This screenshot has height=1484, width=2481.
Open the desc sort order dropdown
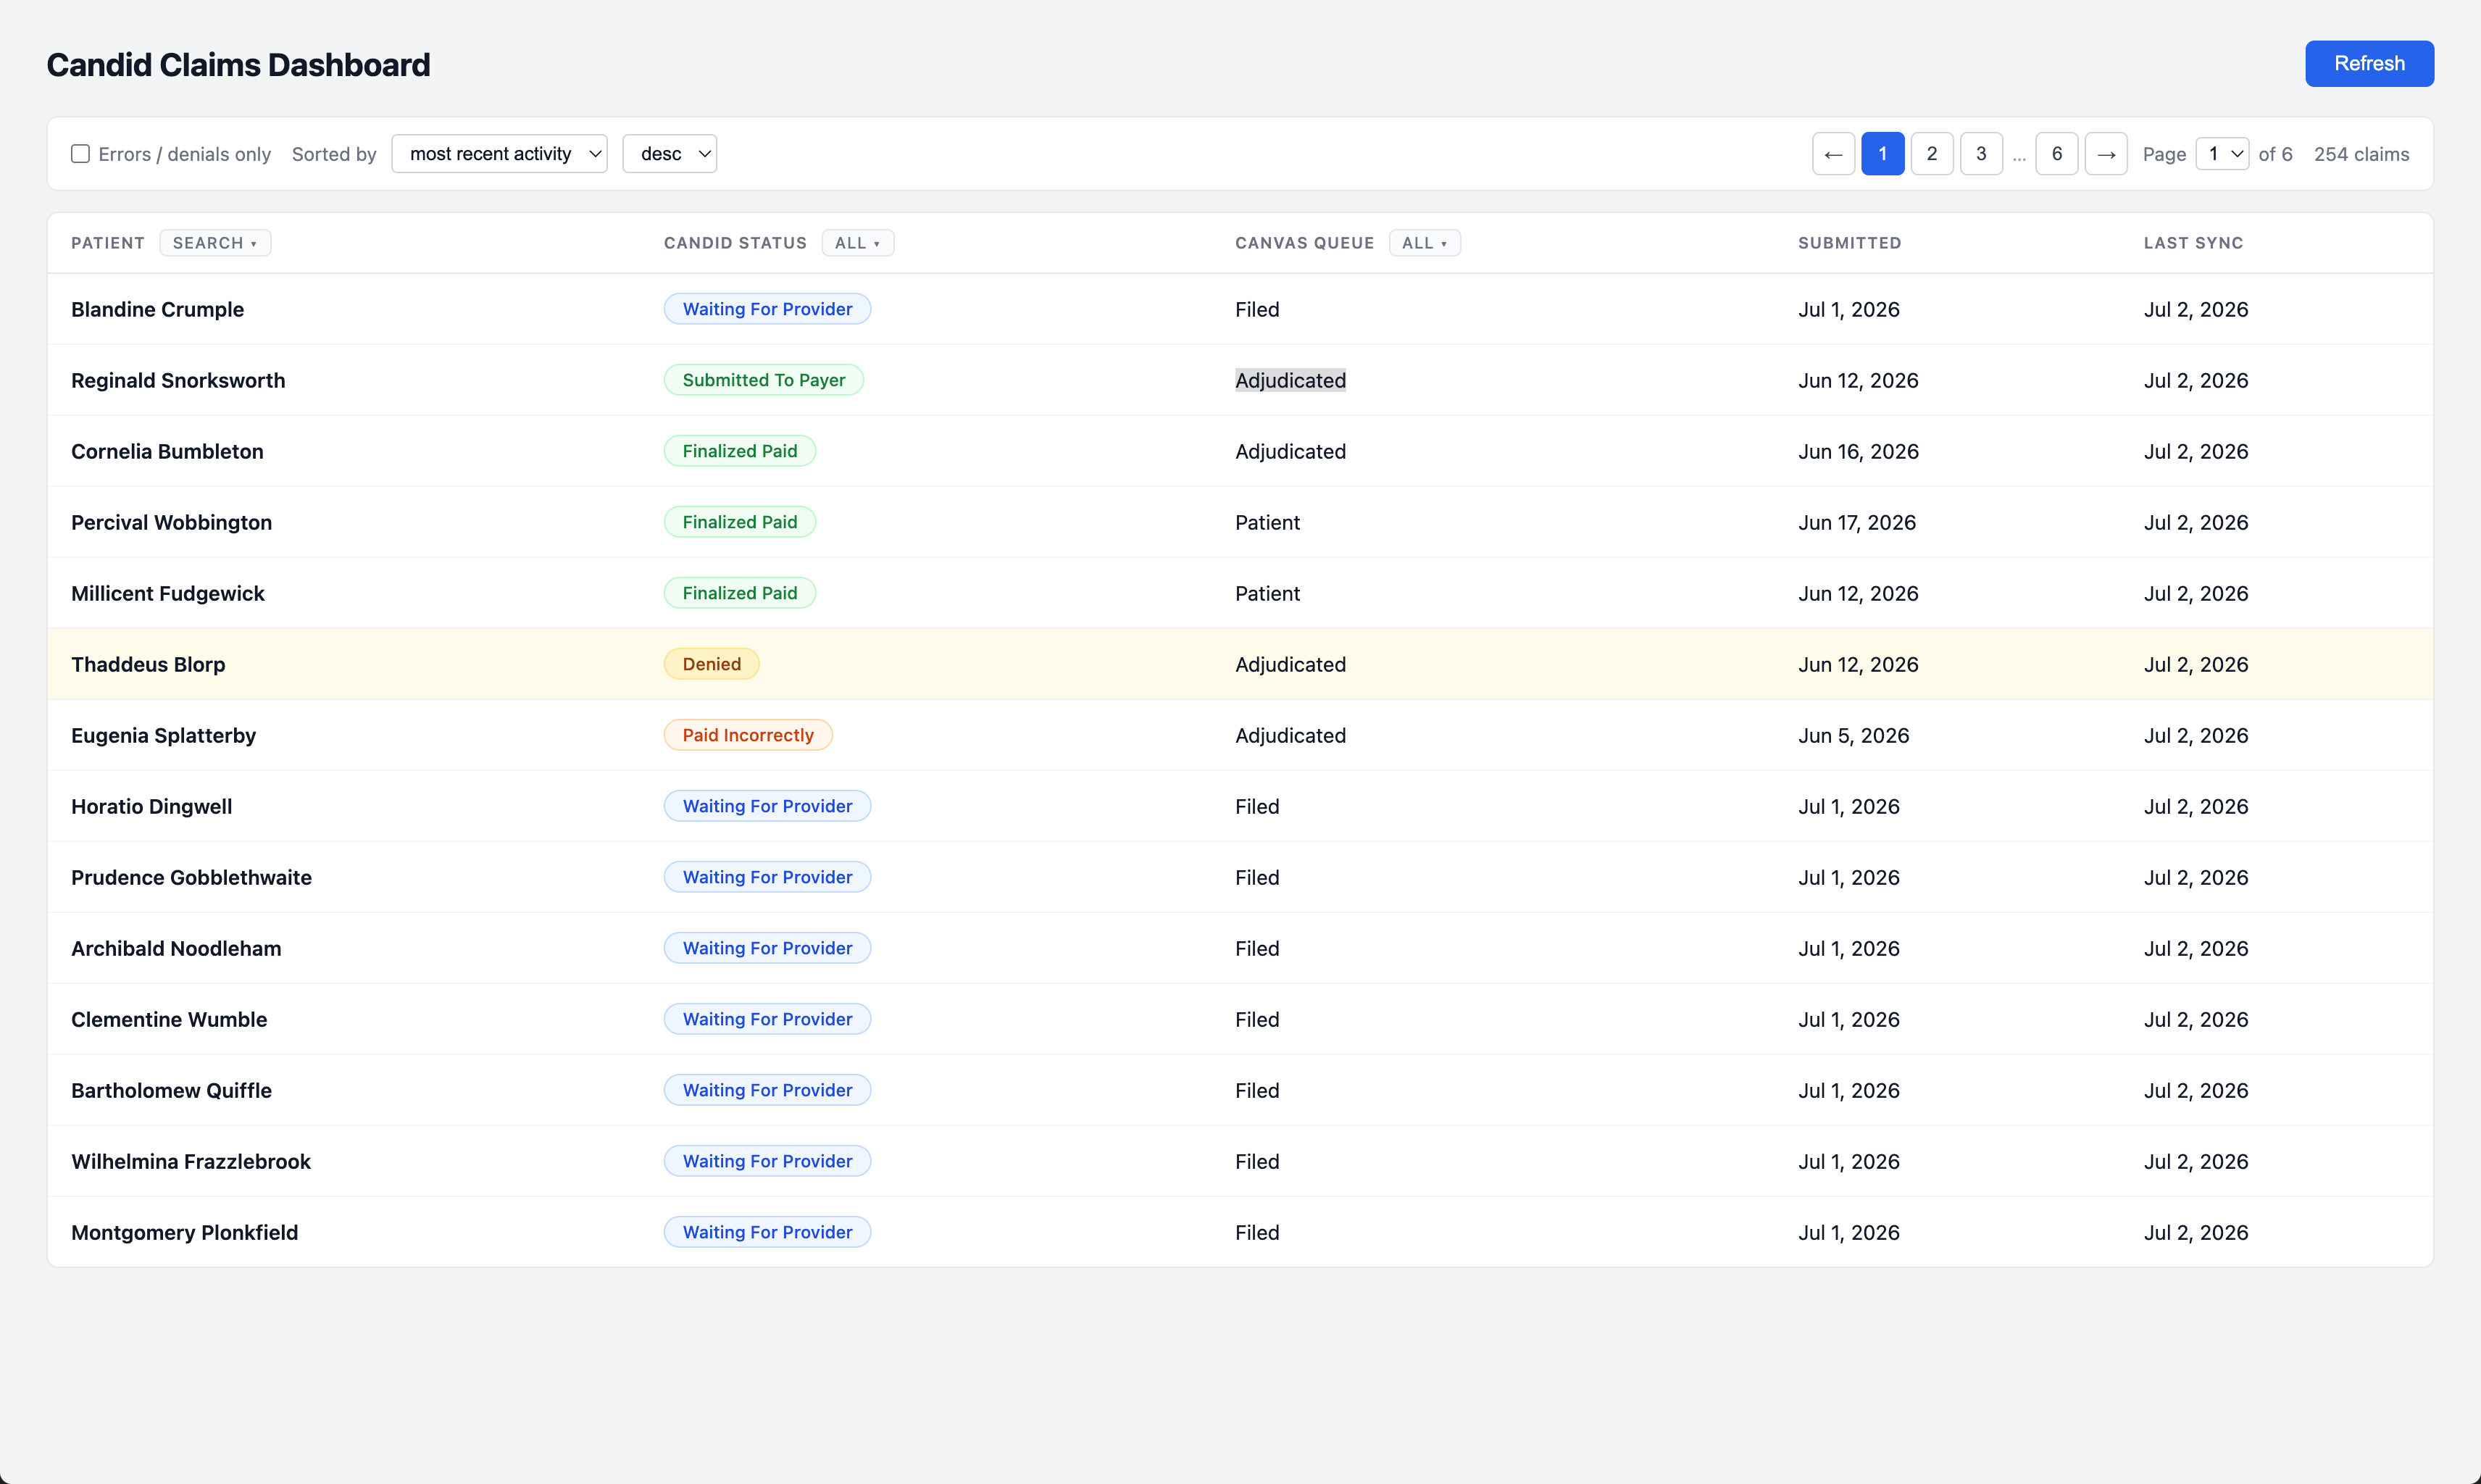[x=669, y=154]
